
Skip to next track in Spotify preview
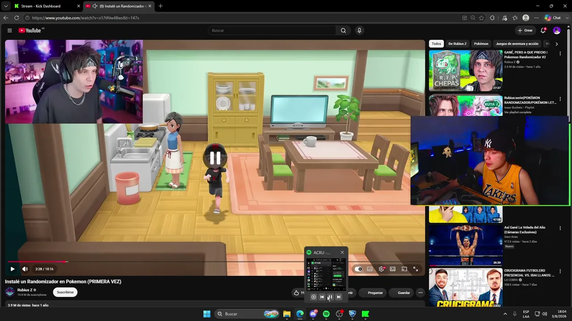click(x=338, y=297)
